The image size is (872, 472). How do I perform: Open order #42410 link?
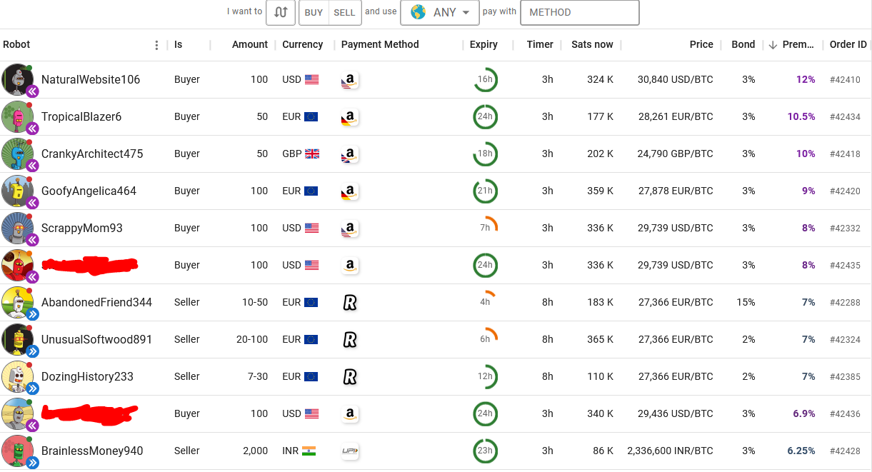(x=845, y=80)
